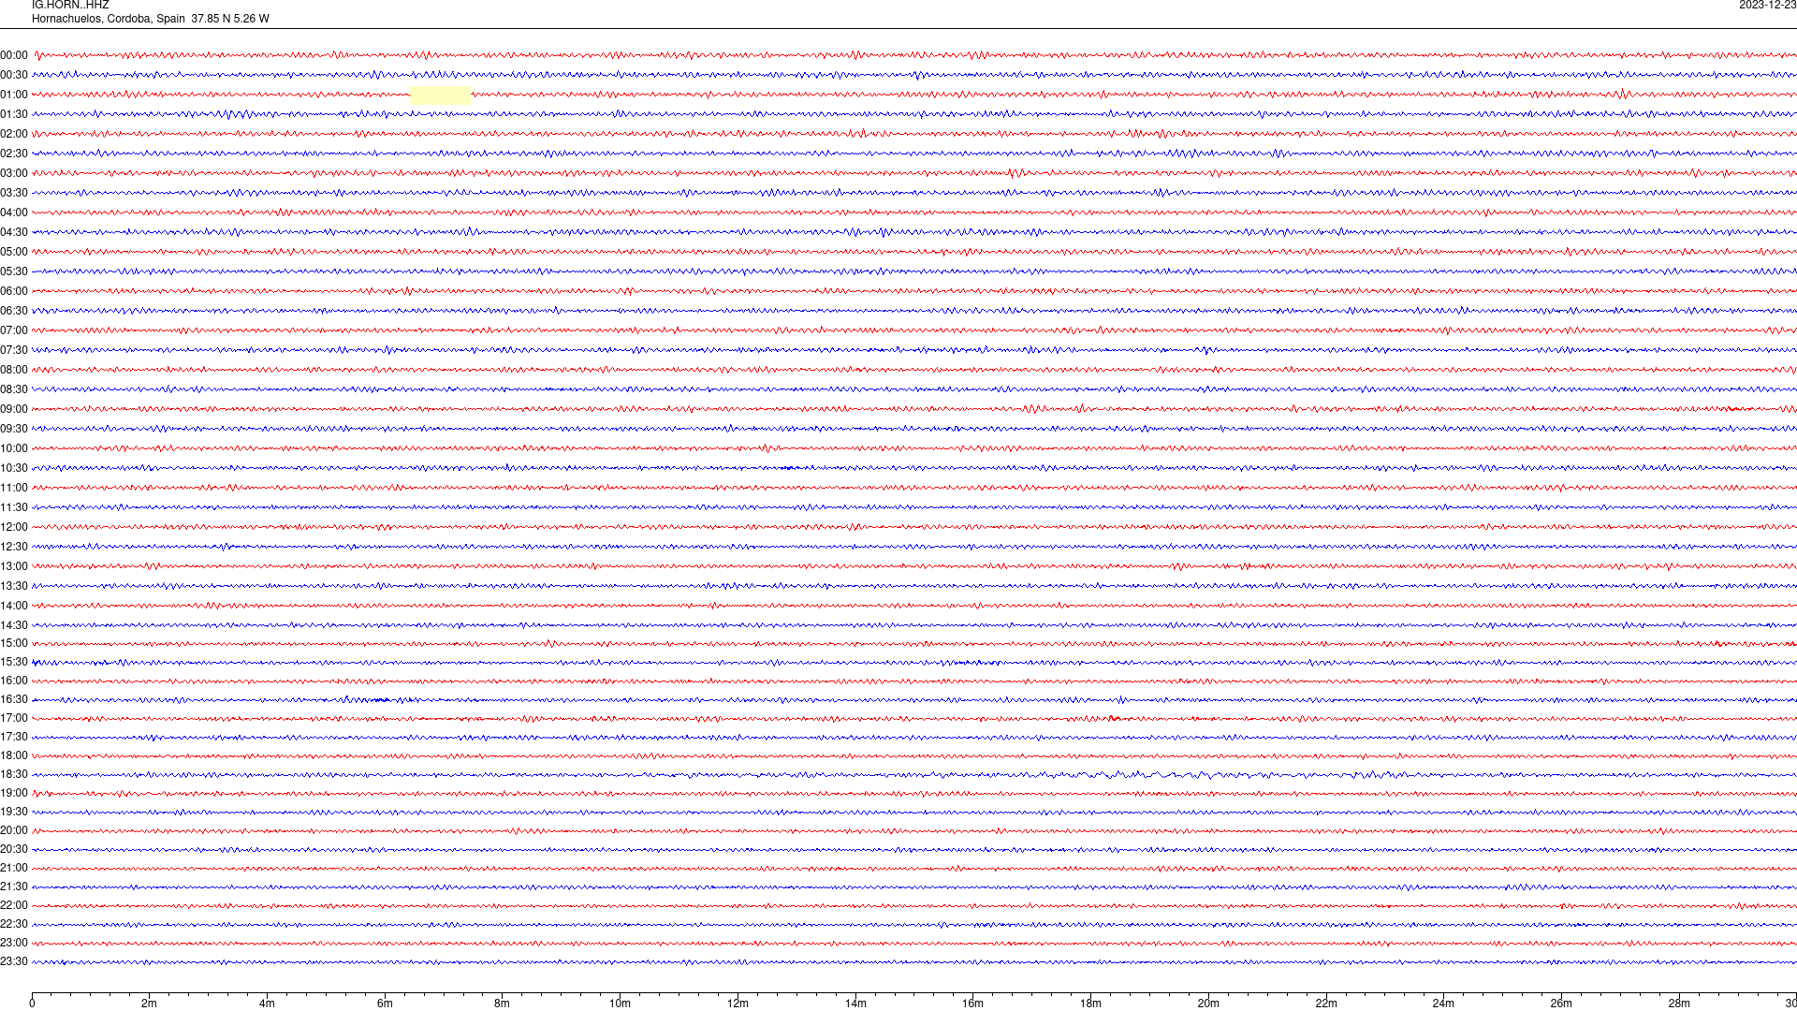Select the 01:30 time row label
This screenshot has width=1797, height=1011.
tap(14, 114)
